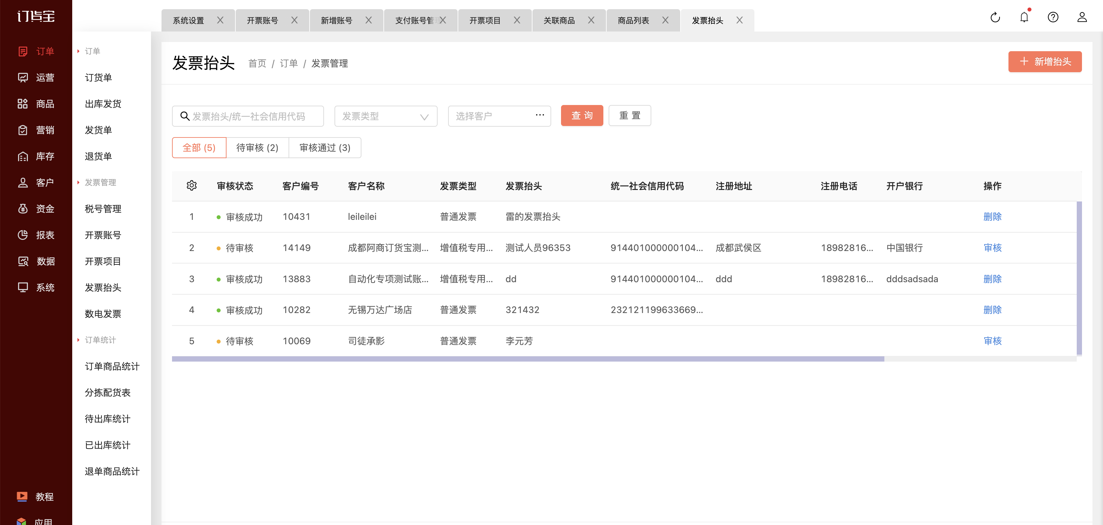Click the table column settings gear icon

191,186
